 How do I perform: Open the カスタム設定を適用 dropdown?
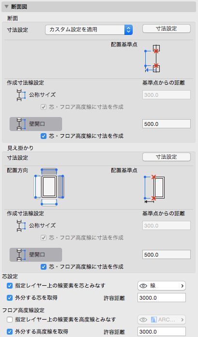coord(89,30)
